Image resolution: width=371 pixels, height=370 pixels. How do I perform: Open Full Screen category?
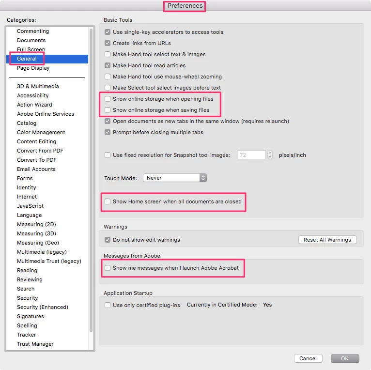[x=31, y=49]
